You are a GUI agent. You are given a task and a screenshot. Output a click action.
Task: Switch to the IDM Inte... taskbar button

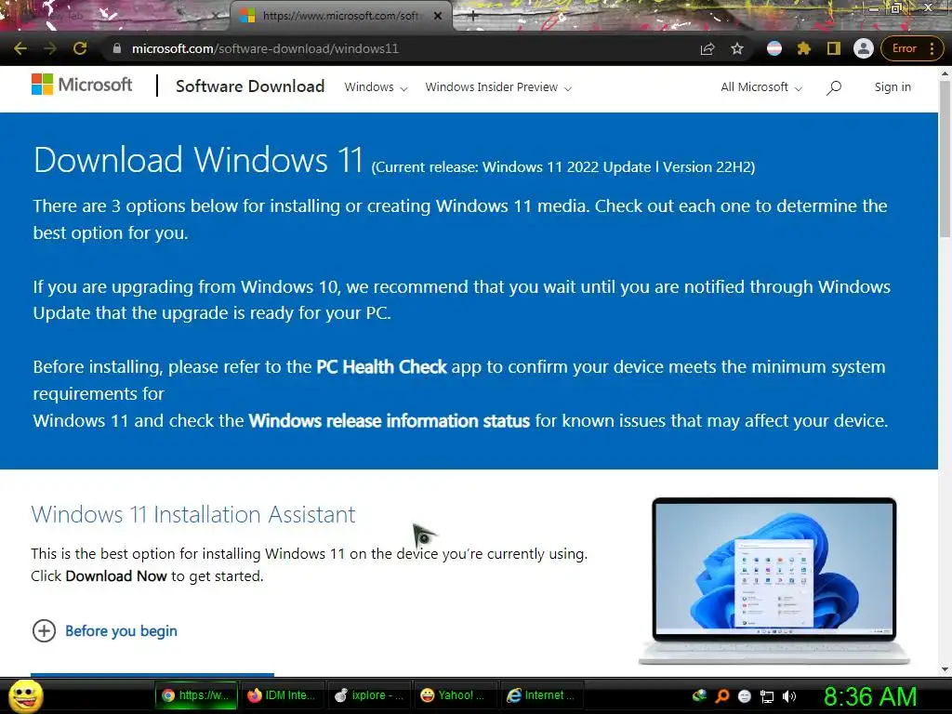(282, 695)
